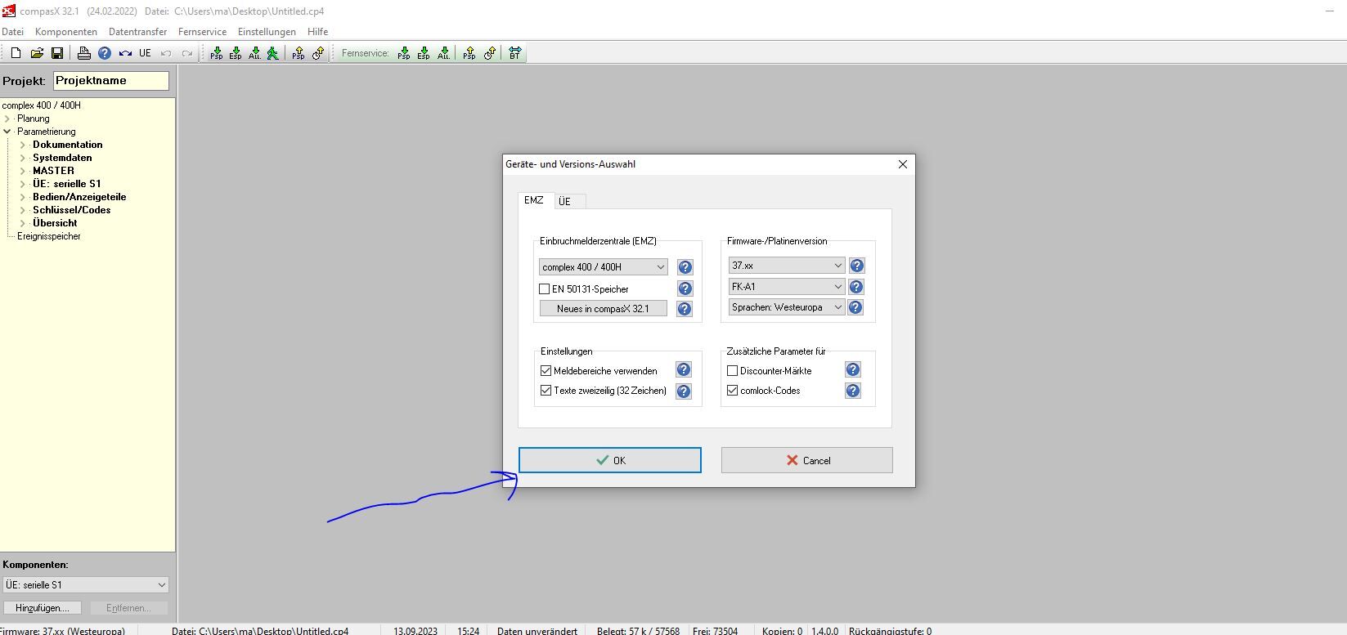This screenshot has width=1347, height=635.
Task: Open the complex 400 / 400H dropdown
Action: pyautogui.click(x=604, y=267)
